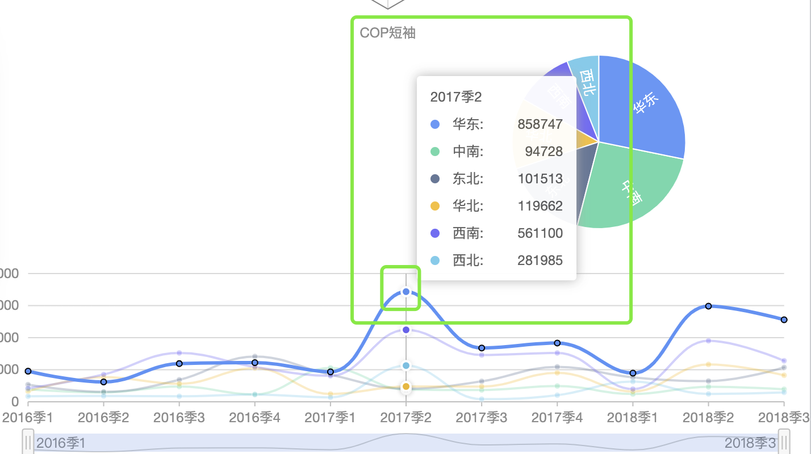Select the 2018季1 axis label
811x454 pixels.
tap(632, 417)
